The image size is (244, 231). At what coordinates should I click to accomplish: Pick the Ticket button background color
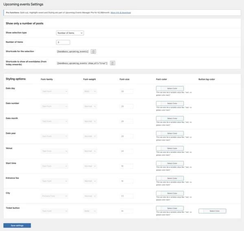click(212, 211)
